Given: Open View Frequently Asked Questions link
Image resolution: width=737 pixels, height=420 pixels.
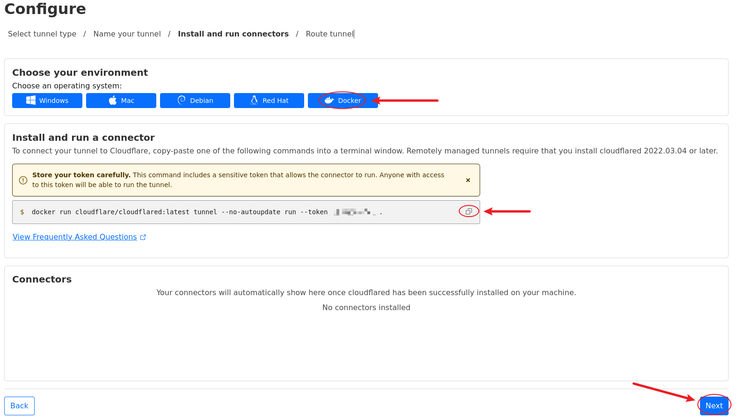Looking at the screenshot, I should [75, 237].
